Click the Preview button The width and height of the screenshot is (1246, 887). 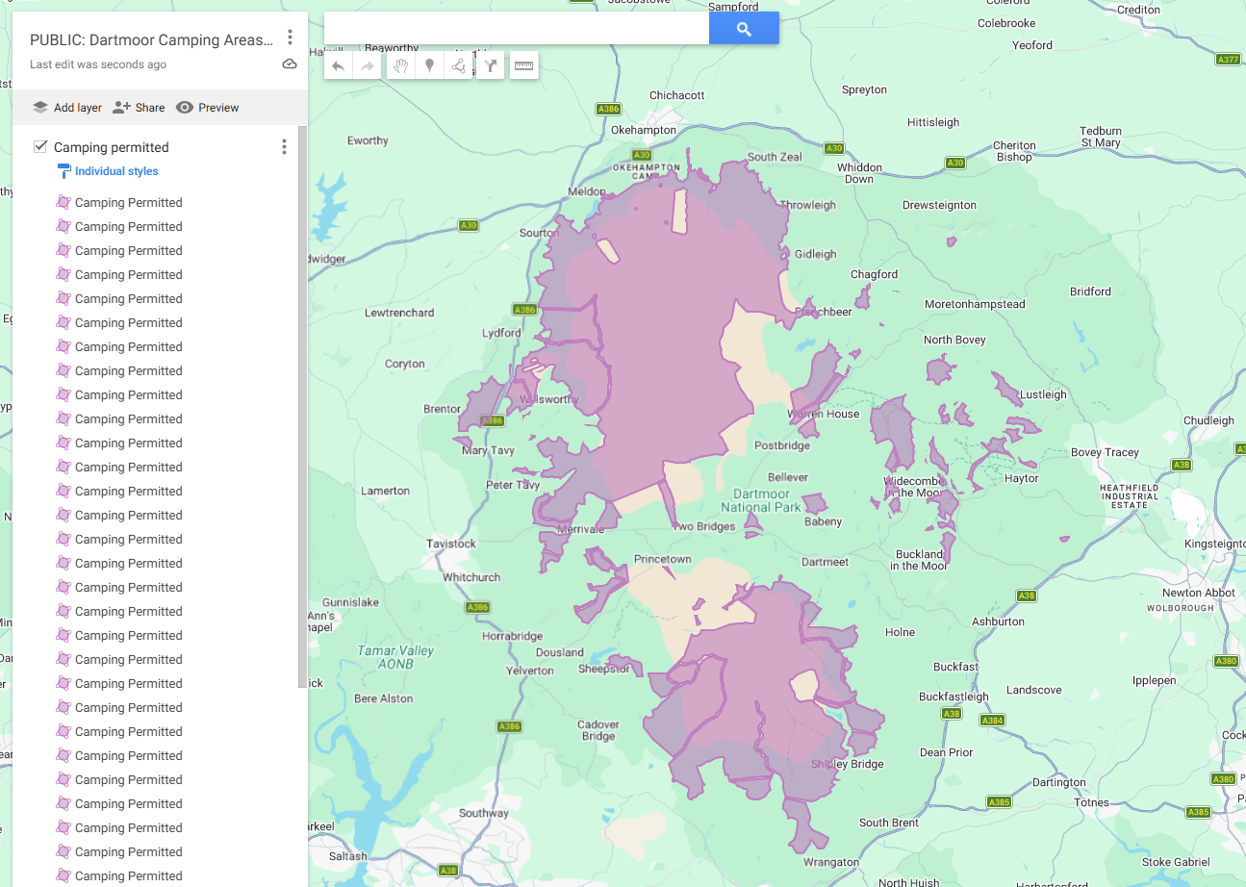(x=208, y=108)
